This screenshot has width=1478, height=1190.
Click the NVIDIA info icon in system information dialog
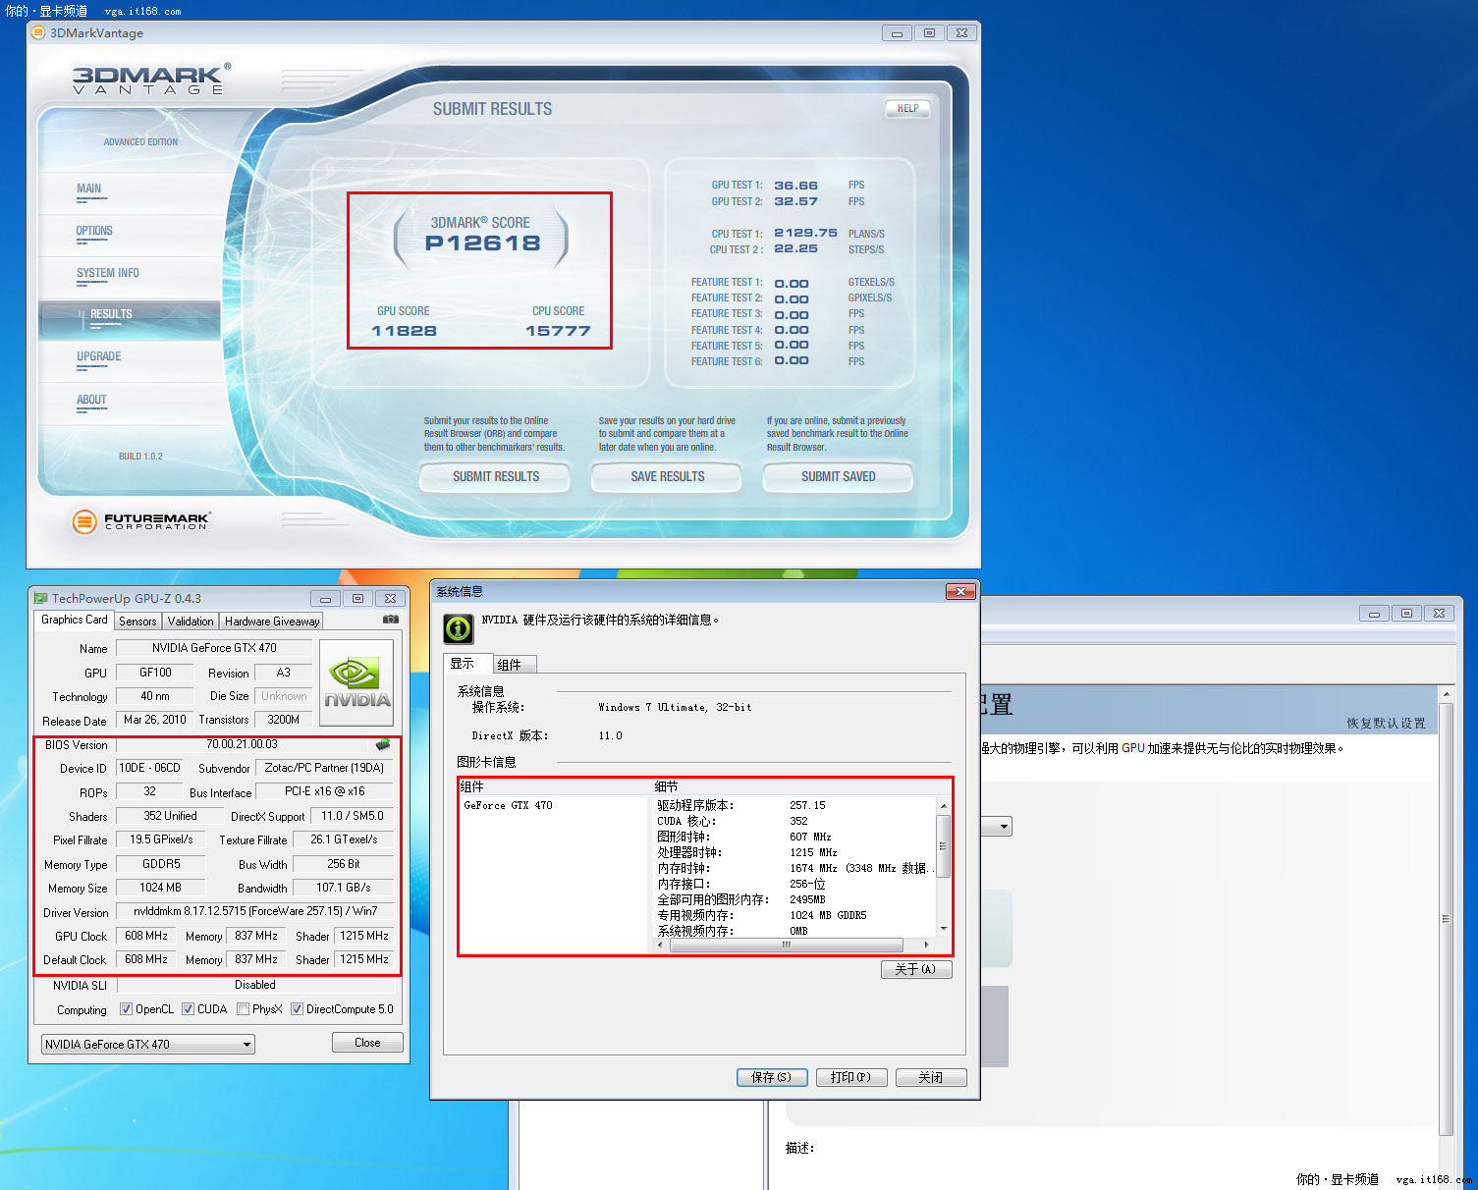[459, 628]
